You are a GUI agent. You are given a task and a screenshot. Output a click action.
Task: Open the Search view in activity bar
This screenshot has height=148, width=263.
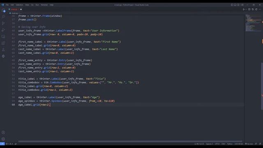[3, 16]
